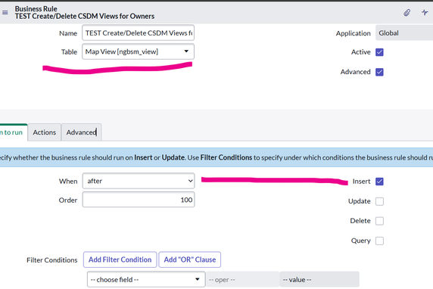The height and width of the screenshot is (289, 433).
Task: Toggle the Active checkbox
Action: (379, 52)
